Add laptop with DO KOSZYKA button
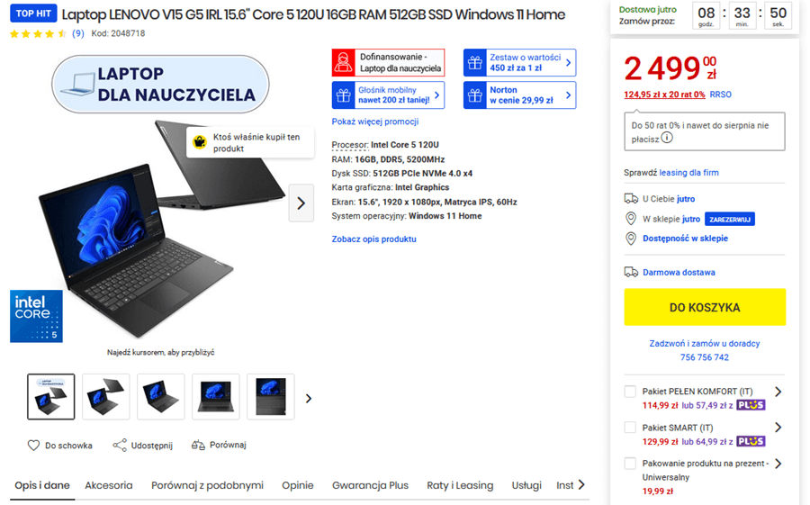Viewport: 810px width, 505px height. coord(705,307)
